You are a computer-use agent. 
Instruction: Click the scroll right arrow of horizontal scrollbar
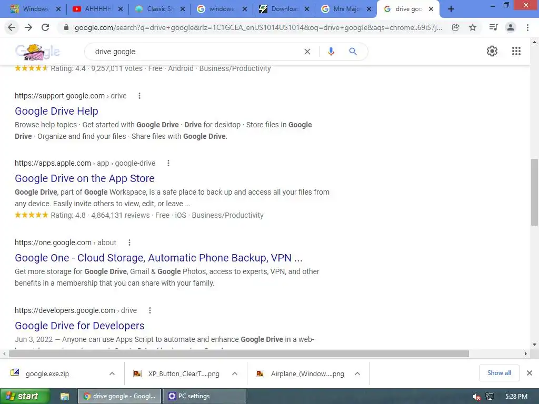tap(525, 353)
